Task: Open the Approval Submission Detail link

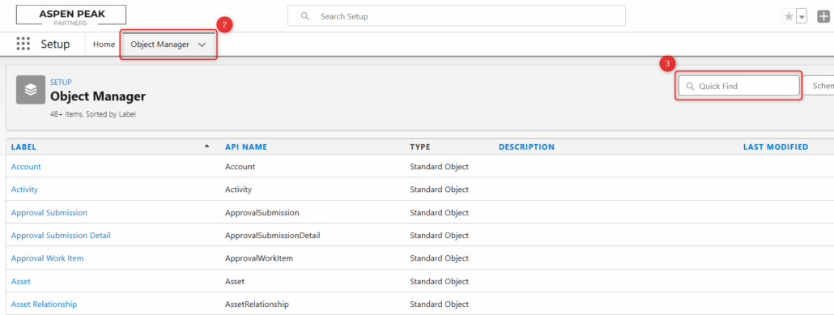Action: [x=61, y=235]
